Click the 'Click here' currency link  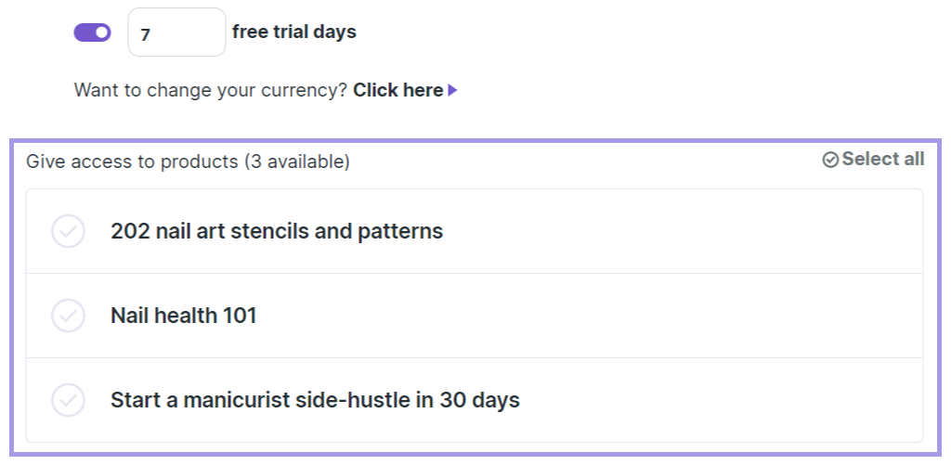tap(397, 91)
